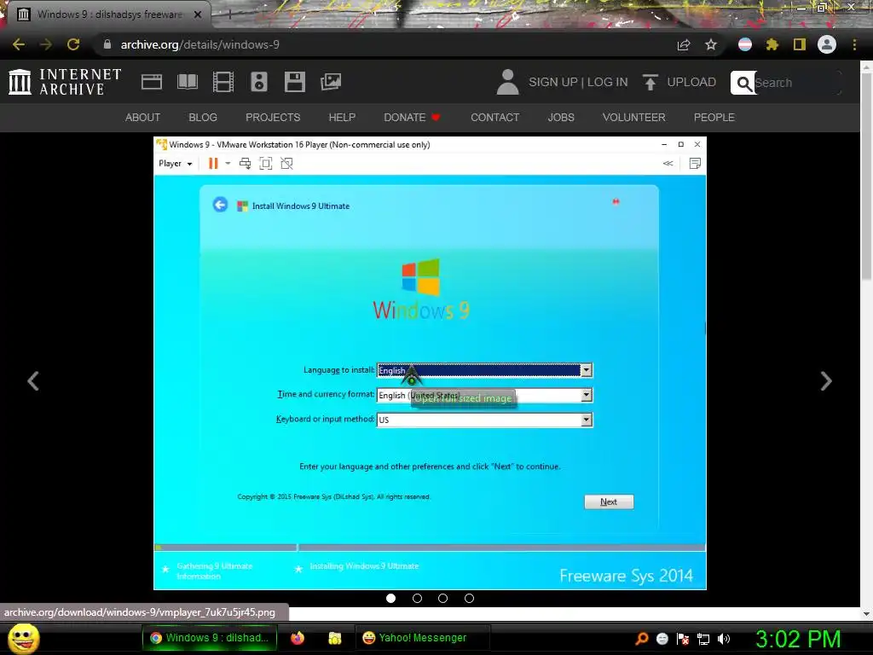This screenshot has height=655, width=873.
Task: Click the UPLOAD link text
Action: [691, 83]
